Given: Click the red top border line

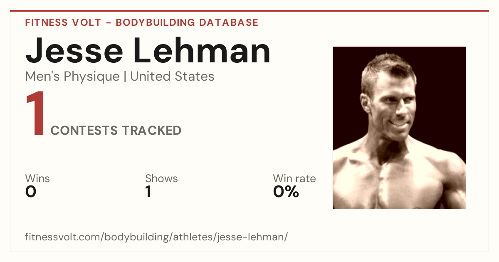Looking at the screenshot, I should pyautogui.click(x=249, y=11).
